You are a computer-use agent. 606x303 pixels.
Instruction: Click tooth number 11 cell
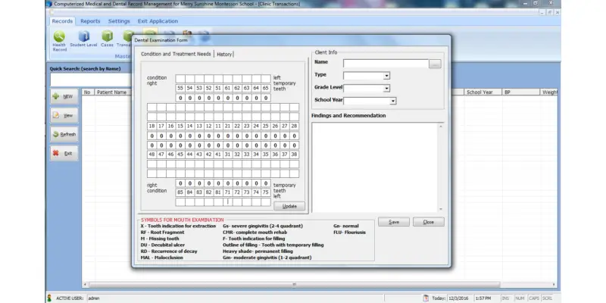point(218,126)
